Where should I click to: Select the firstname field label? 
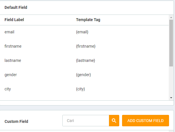click(13, 46)
